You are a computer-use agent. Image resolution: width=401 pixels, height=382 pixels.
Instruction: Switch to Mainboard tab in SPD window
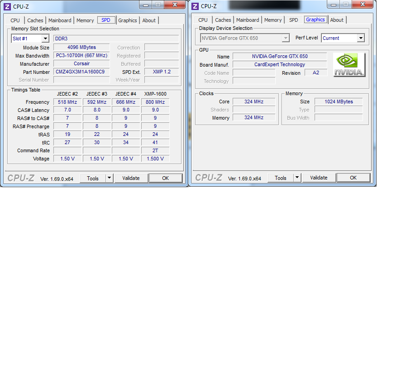[x=60, y=20]
